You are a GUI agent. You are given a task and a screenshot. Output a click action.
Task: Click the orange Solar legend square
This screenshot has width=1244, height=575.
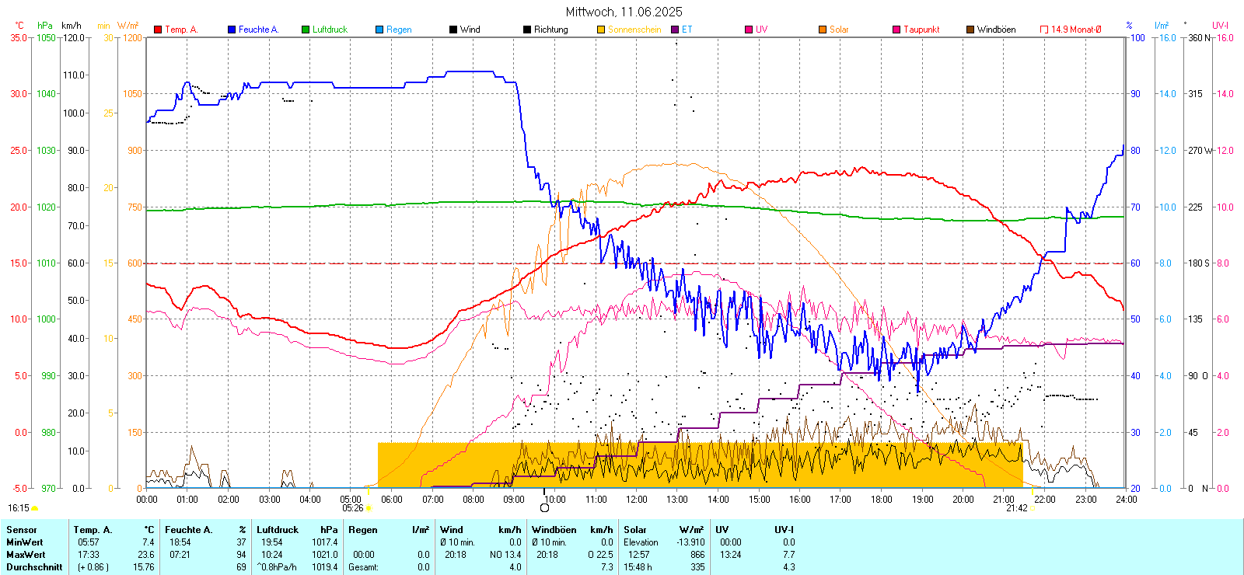click(x=823, y=30)
